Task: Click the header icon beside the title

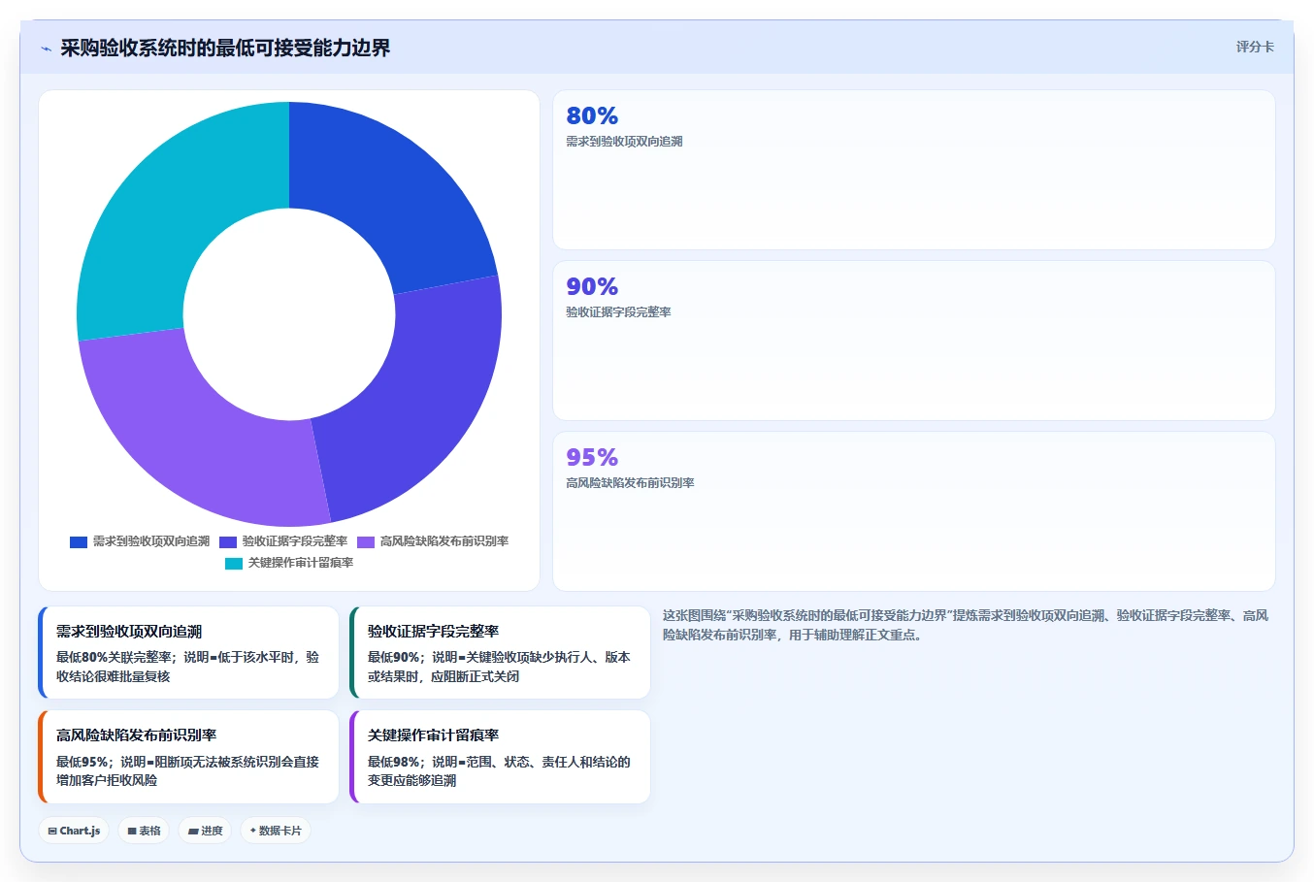Action: pyautogui.click(x=46, y=49)
